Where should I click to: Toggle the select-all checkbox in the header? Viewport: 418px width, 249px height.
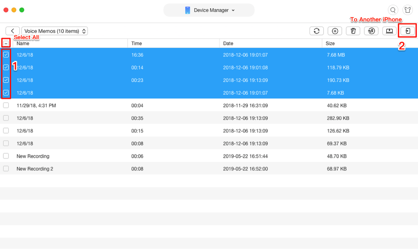pyautogui.click(x=6, y=43)
